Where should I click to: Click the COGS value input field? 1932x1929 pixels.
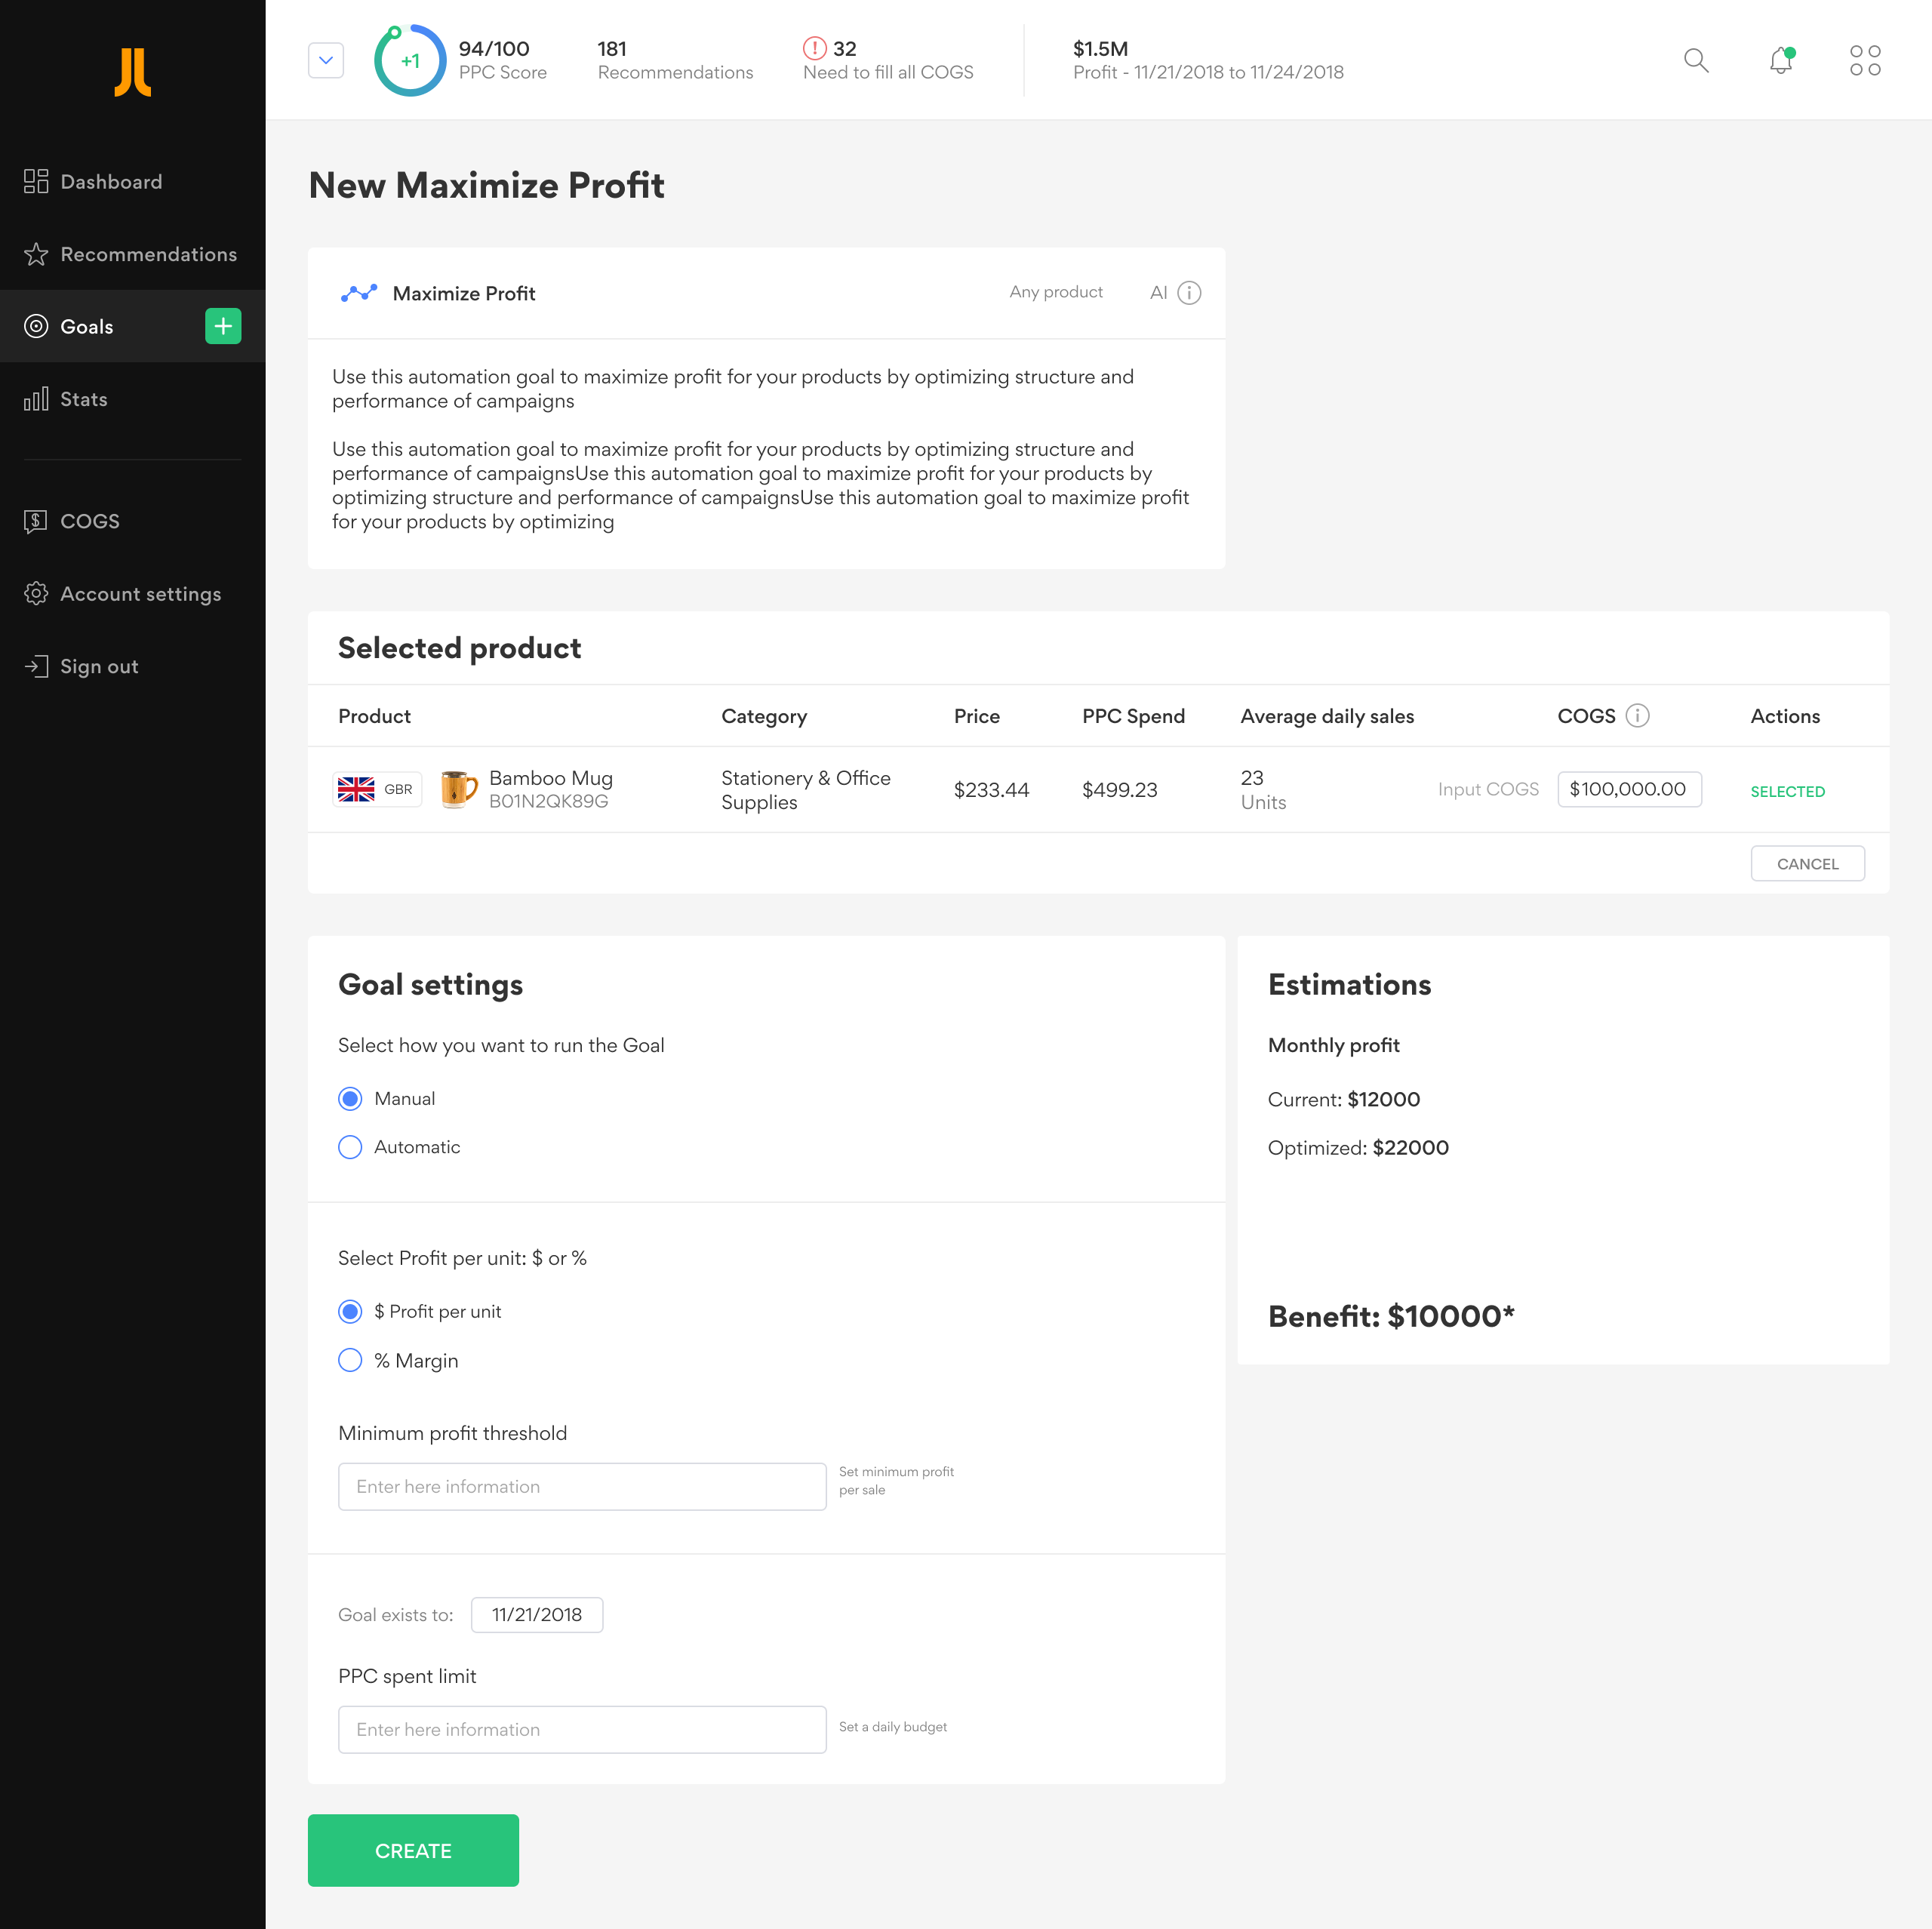[x=1629, y=789]
